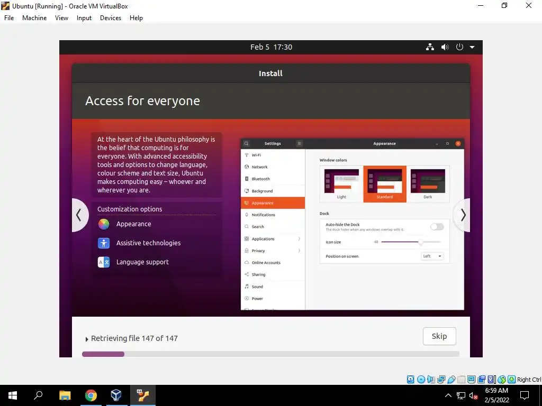The image size is (542, 406).
Task: Open the Help menu
Action: tap(136, 18)
